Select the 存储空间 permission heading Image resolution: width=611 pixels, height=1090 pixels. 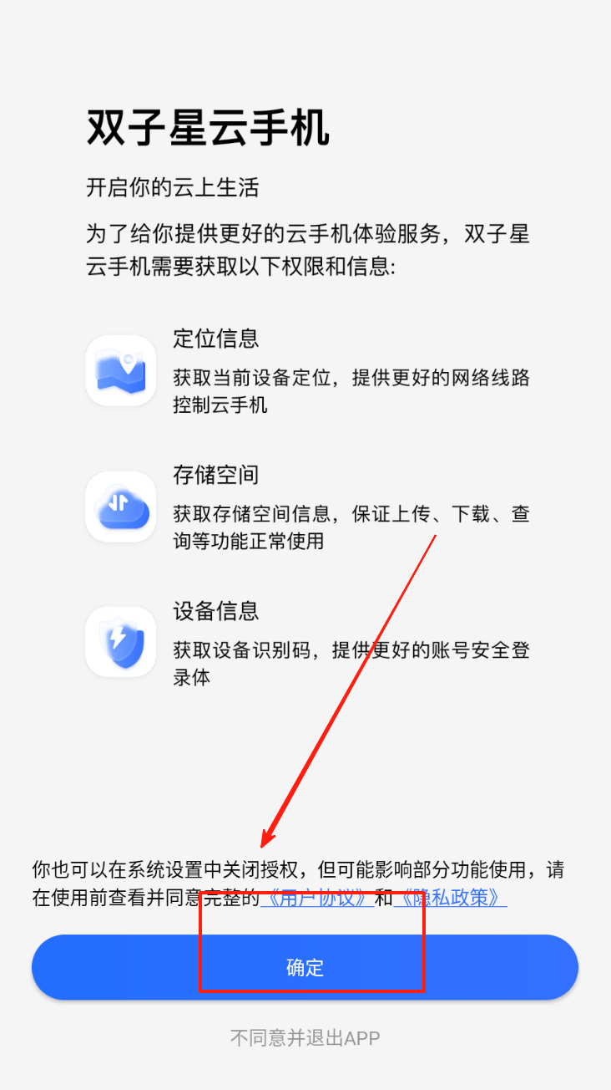[216, 475]
